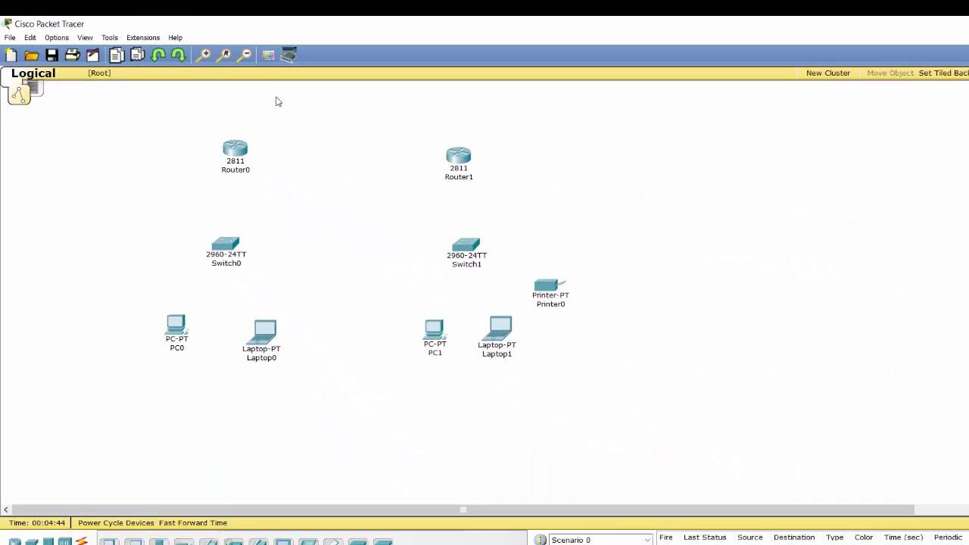This screenshot has width=969, height=545.
Task: Select the Switch0 2960-24TT device
Action: click(x=226, y=243)
